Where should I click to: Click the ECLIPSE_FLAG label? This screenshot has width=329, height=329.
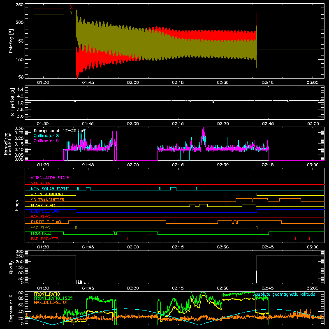click(45, 211)
